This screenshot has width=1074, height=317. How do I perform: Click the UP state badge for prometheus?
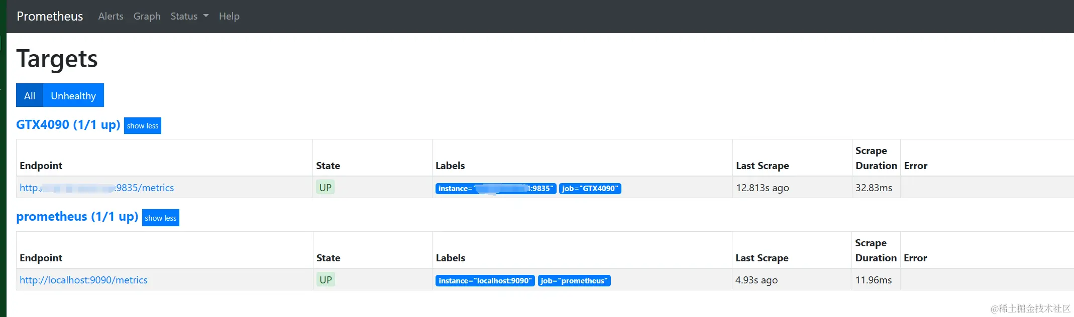coord(326,280)
